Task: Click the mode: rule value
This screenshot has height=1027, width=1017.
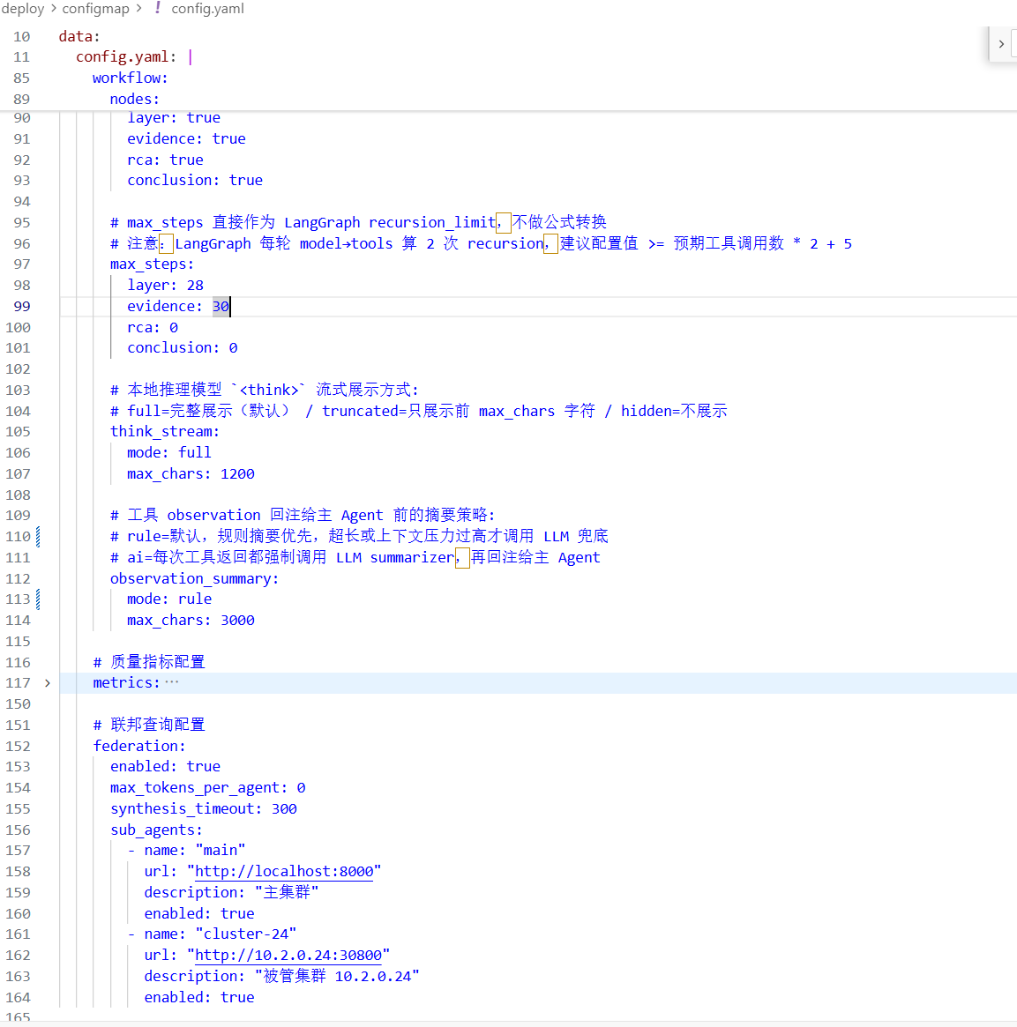Action: coord(195,599)
